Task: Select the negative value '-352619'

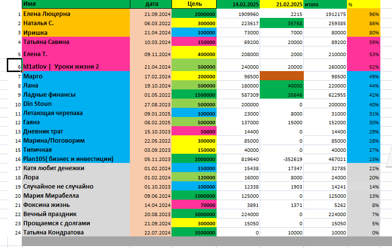Action: 282,159
